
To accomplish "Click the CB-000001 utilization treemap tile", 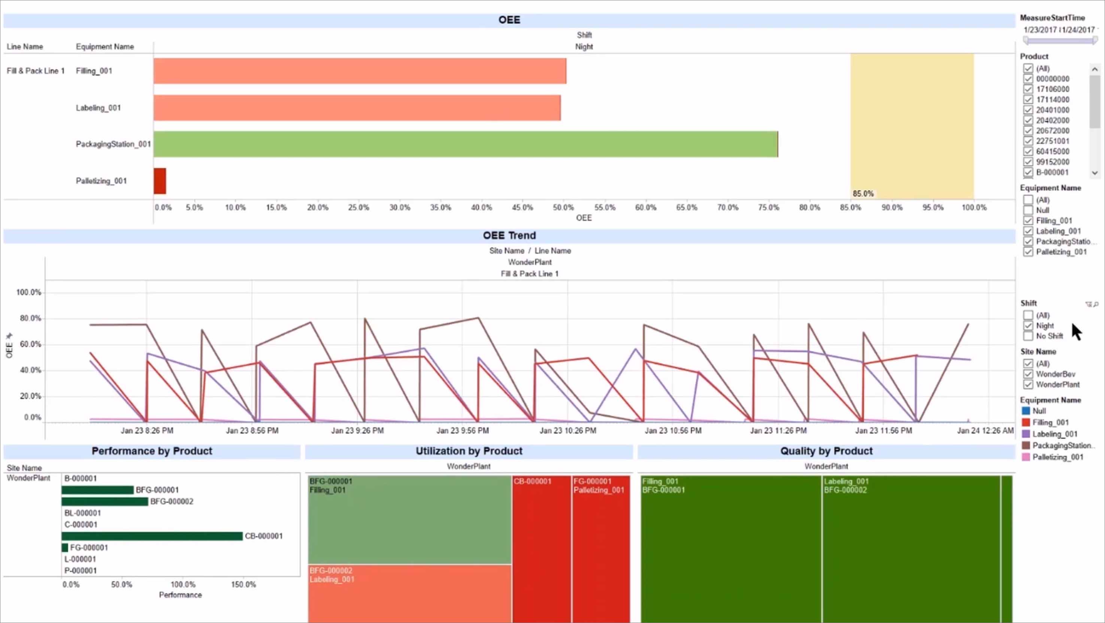I will coord(542,549).
